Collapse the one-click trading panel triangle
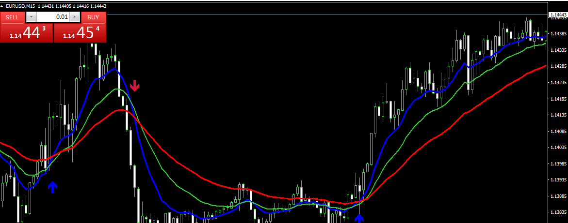This screenshot has height=223, width=568. click(2, 6)
